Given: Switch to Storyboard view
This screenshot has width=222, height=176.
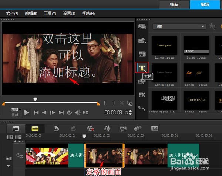Looking at the screenshot, I should tap(16, 129).
